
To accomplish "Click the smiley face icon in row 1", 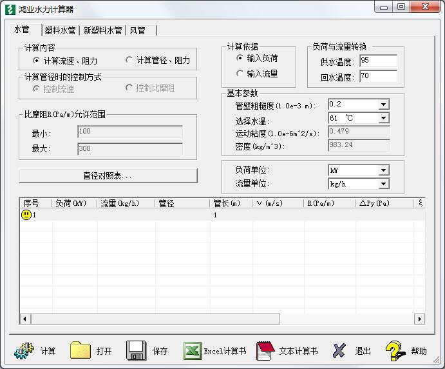I will (26, 215).
